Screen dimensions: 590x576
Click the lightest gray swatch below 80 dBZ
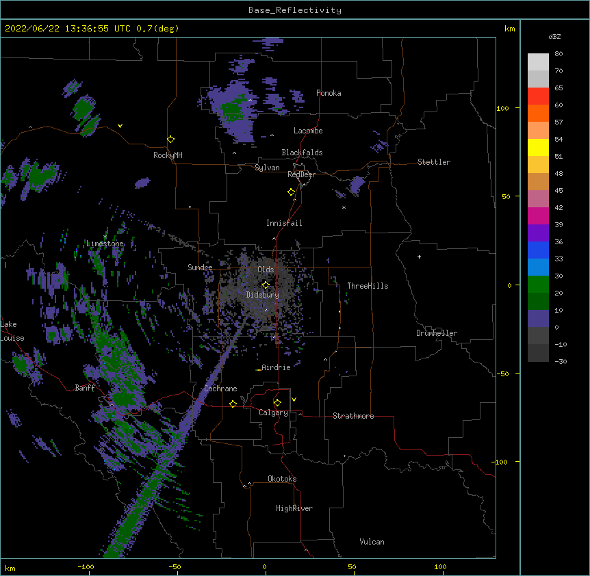click(538, 62)
